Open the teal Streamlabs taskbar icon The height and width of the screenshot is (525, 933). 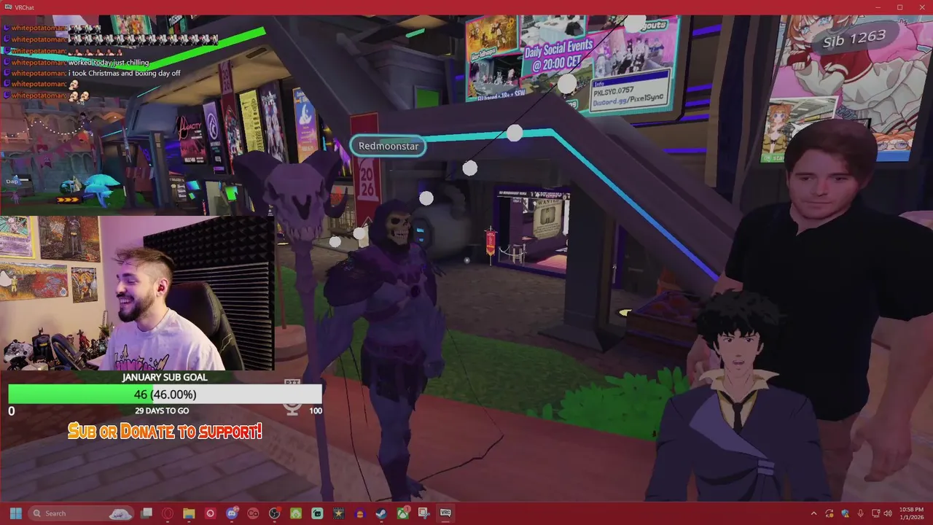[x=317, y=513]
